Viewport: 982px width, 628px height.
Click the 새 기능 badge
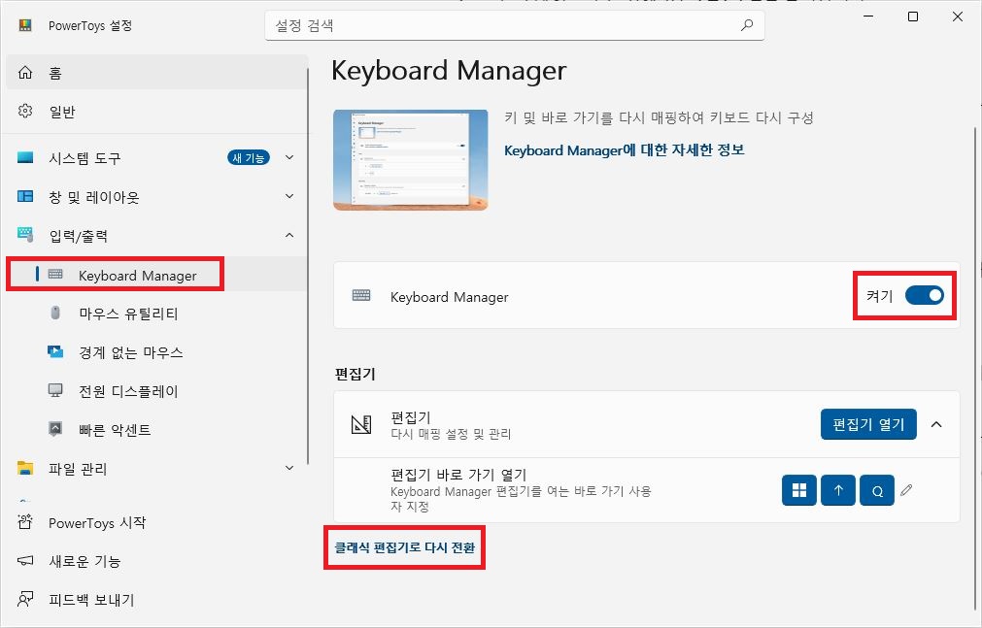tap(249, 158)
